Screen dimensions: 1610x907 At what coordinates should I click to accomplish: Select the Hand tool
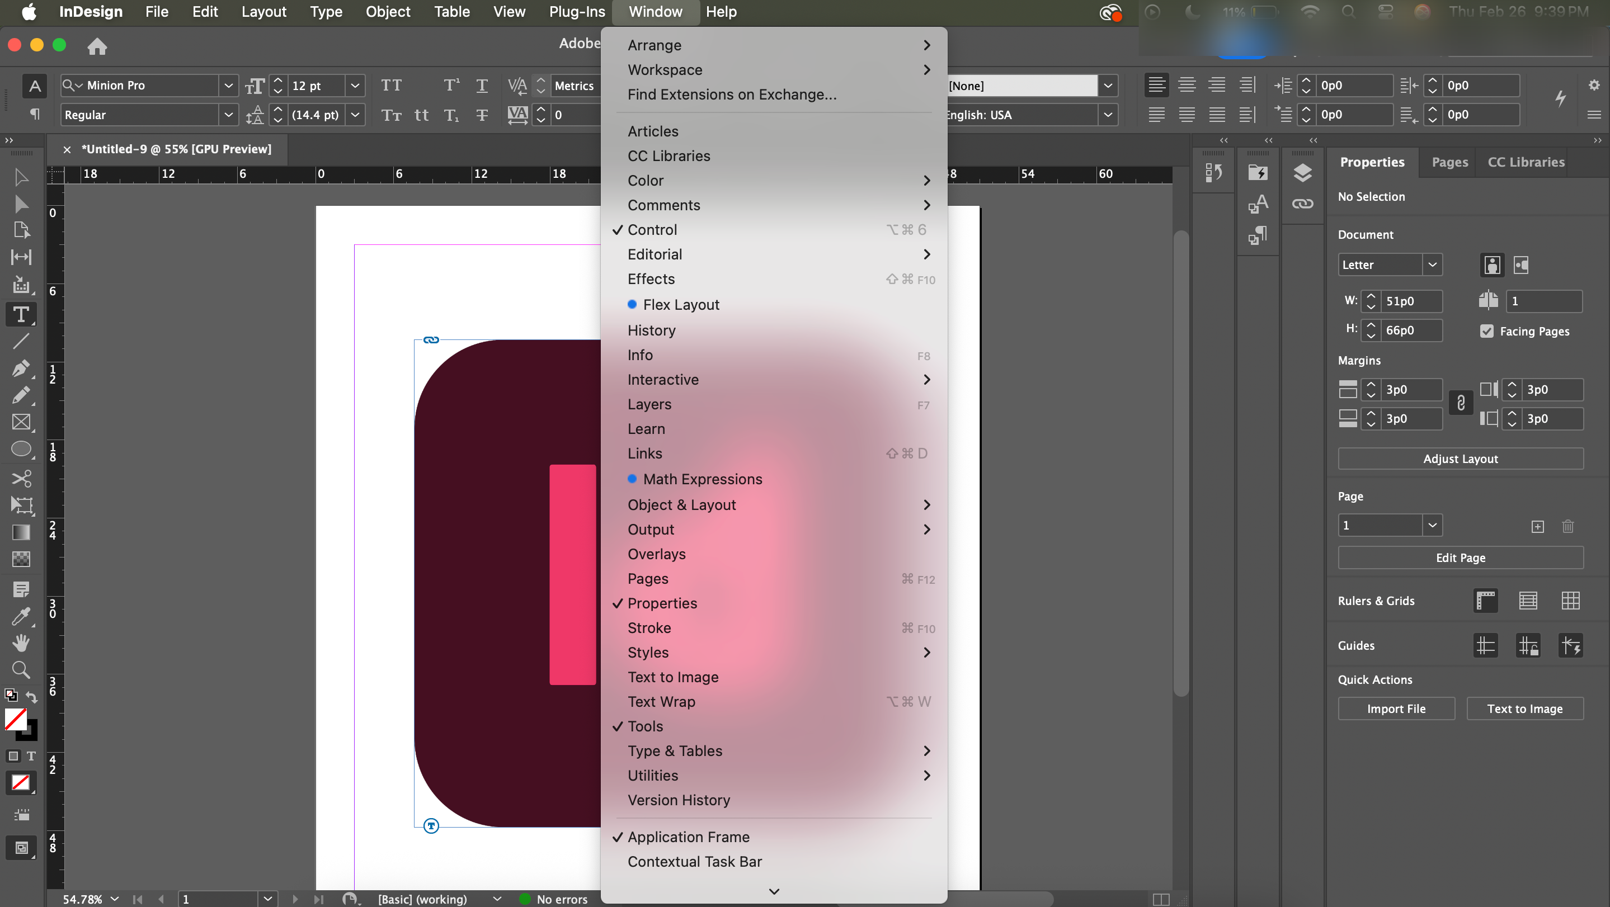(x=21, y=643)
